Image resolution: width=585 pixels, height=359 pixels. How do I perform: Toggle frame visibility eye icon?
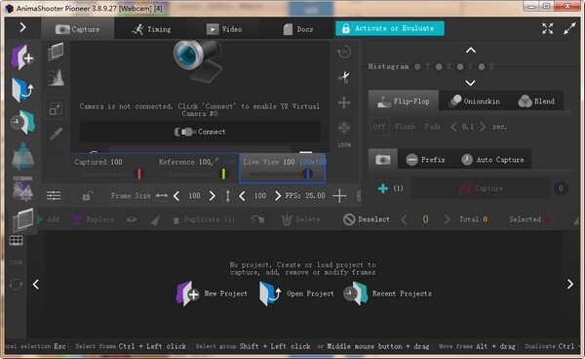132,219
